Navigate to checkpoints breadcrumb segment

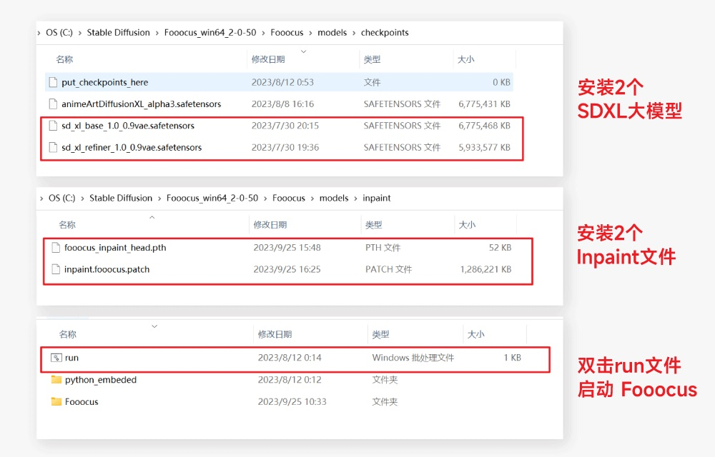point(385,33)
